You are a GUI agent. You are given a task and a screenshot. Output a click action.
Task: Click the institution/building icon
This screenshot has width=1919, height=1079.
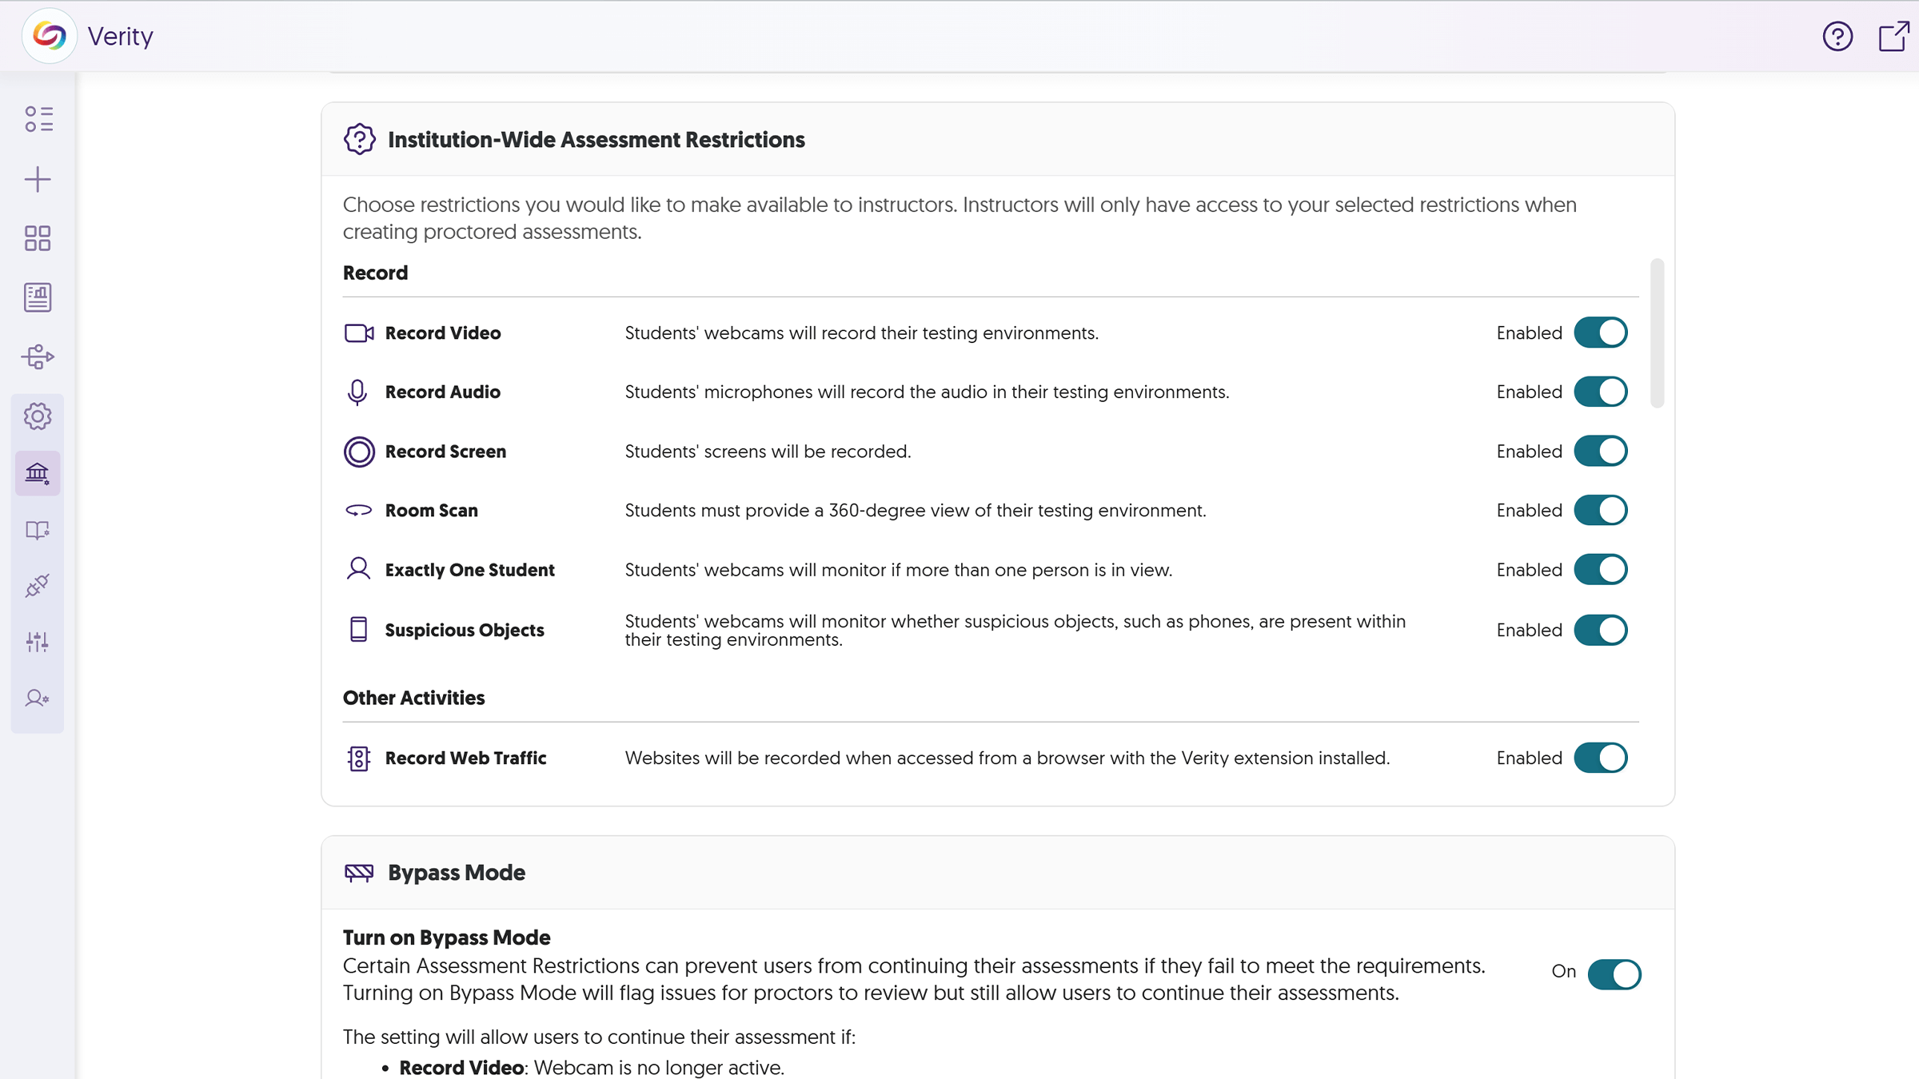point(37,474)
